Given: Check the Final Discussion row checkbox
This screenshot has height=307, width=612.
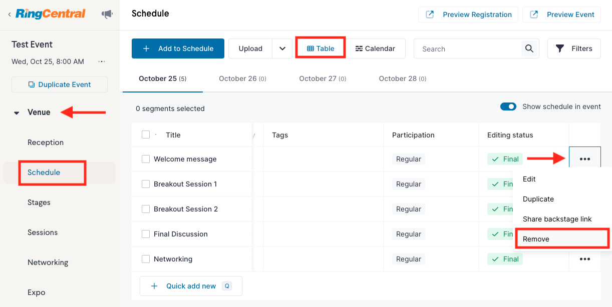Looking at the screenshot, I should (146, 234).
